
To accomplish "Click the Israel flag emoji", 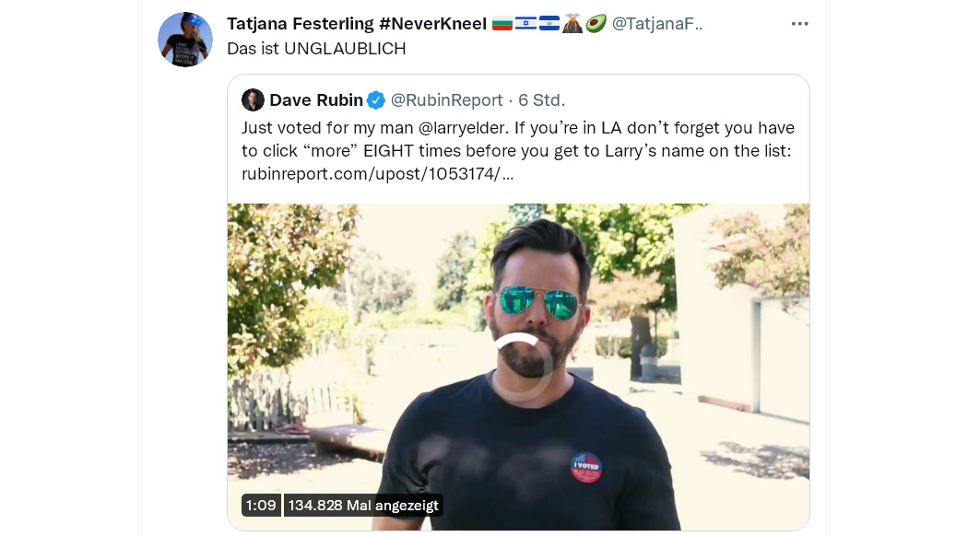I will tap(525, 24).
